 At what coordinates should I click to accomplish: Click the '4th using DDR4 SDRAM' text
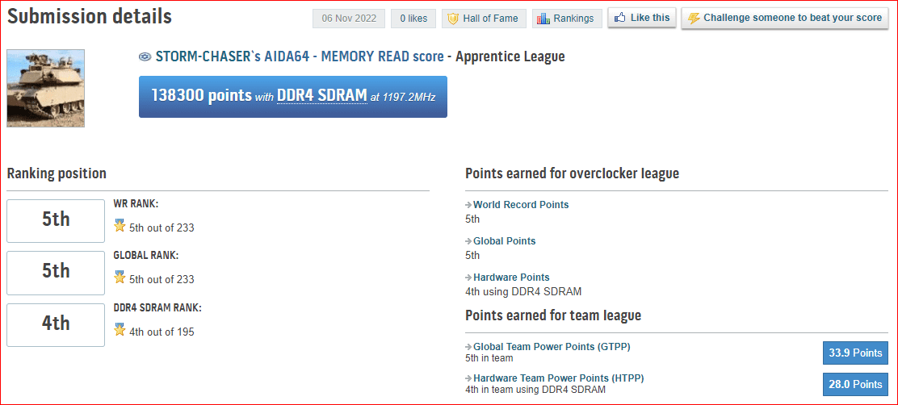click(523, 292)
